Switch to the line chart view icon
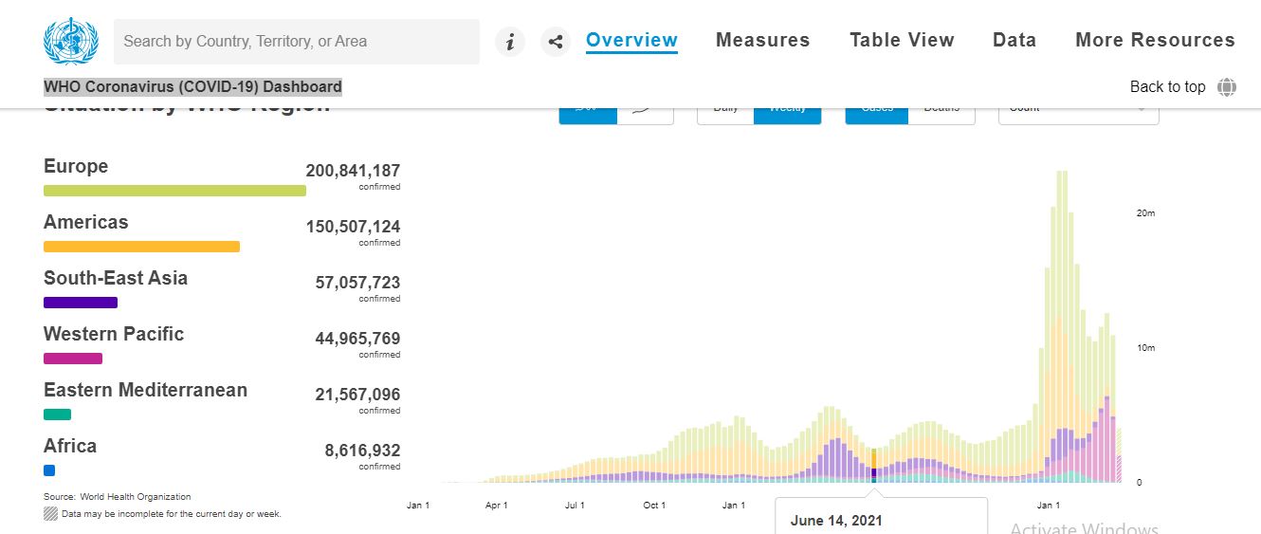Image resolution: width=1261 pixels, height=534 pixels. click(645, 112)
